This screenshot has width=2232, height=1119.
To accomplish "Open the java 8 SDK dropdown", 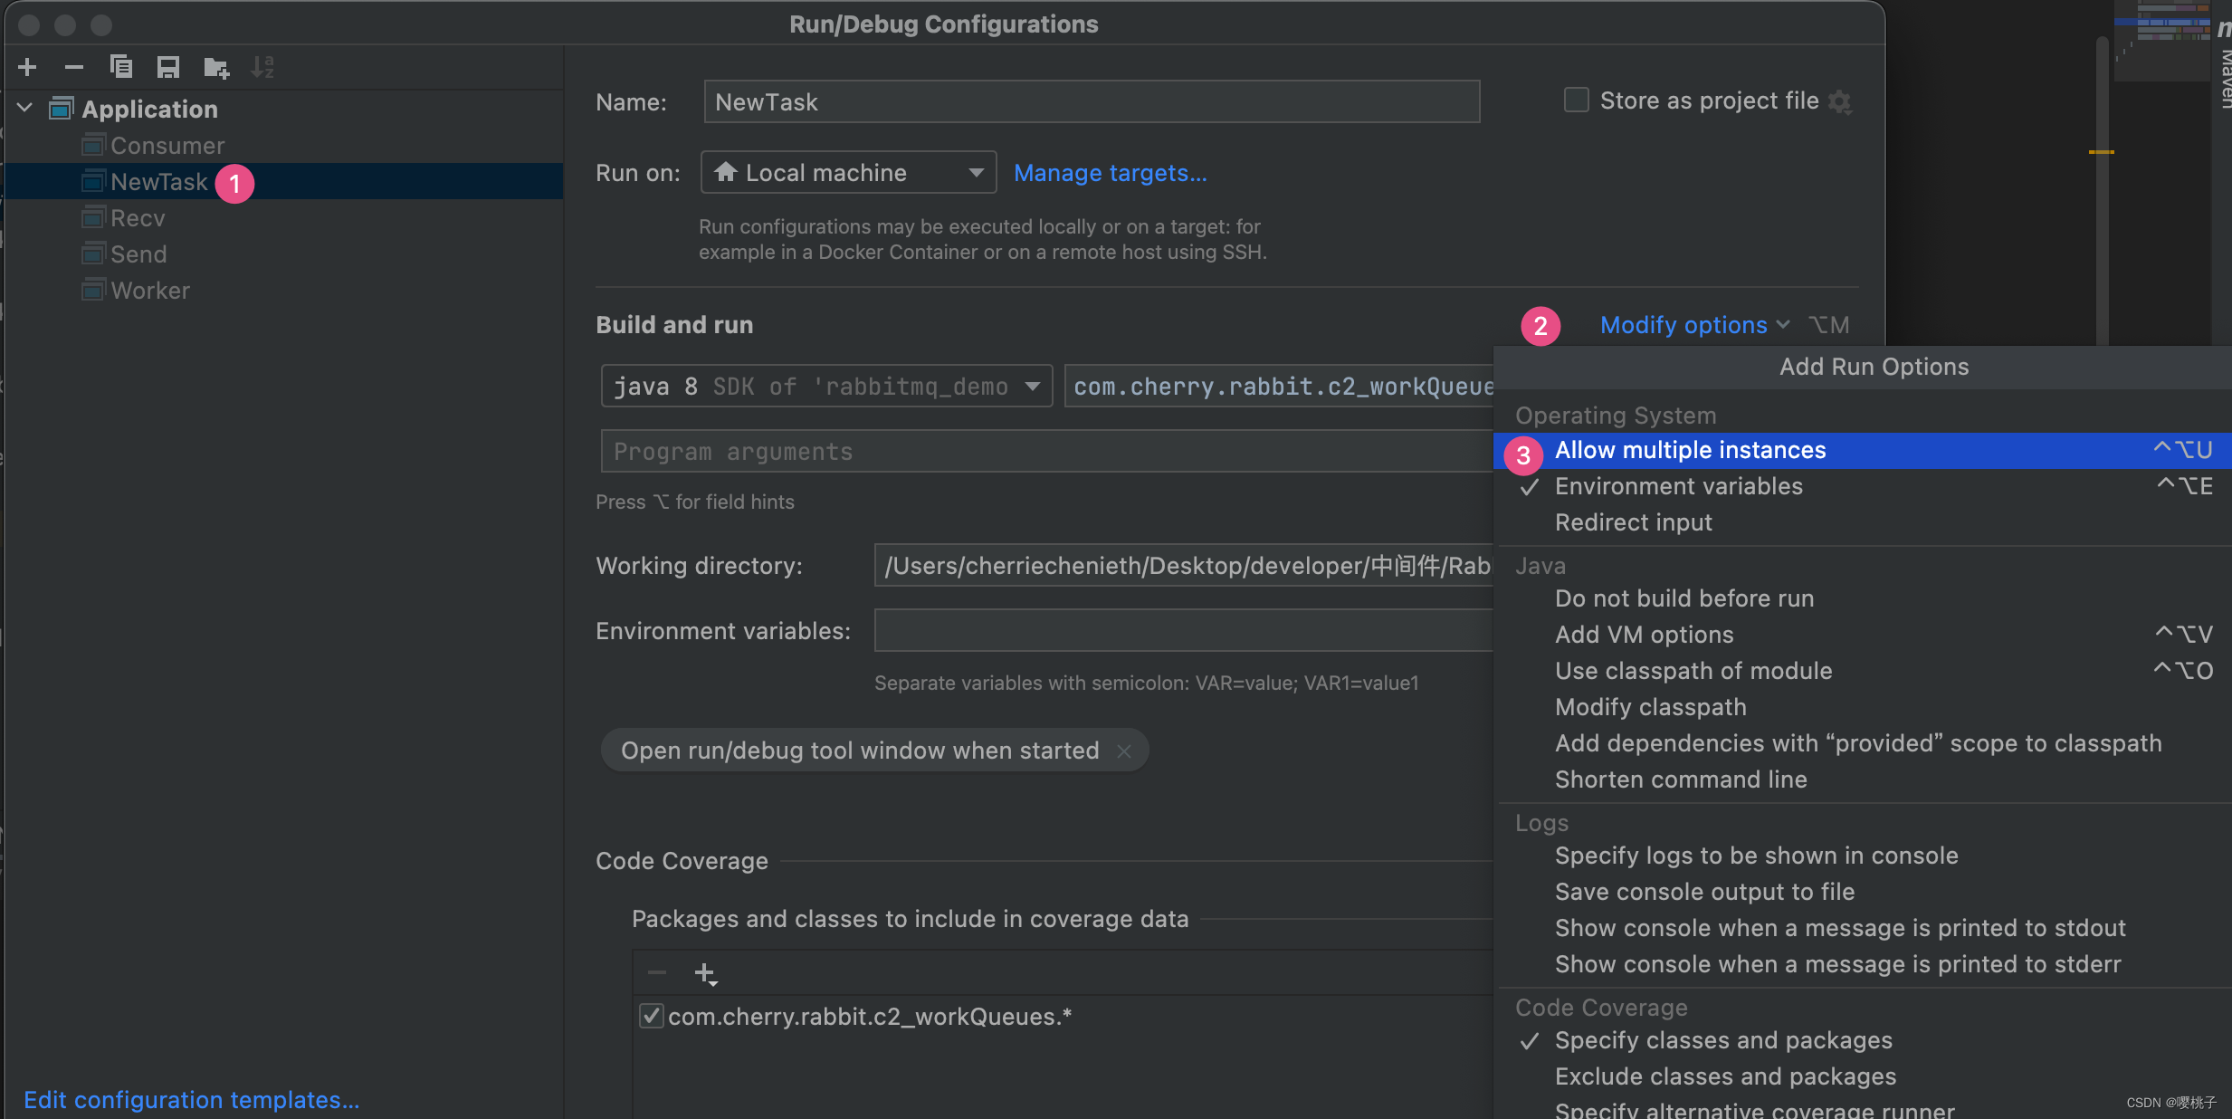I will pyautogui.click(x=826, y=387).
